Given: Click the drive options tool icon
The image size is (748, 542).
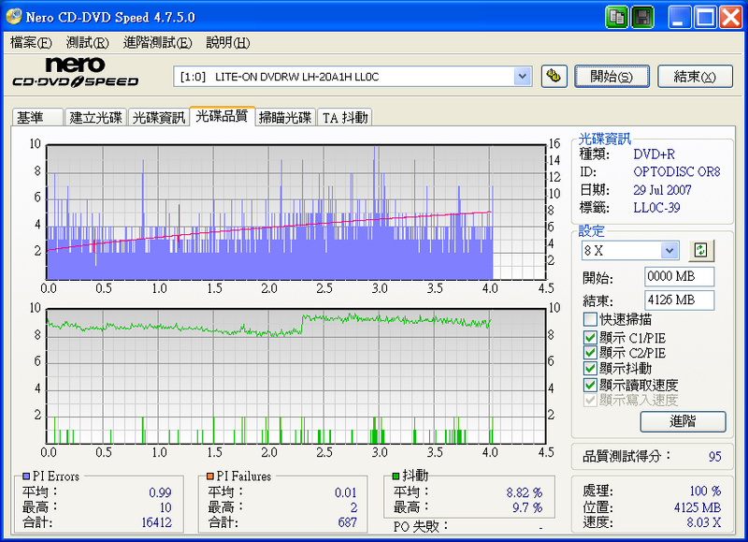Looking at the screenshot, I should [554, 77].
